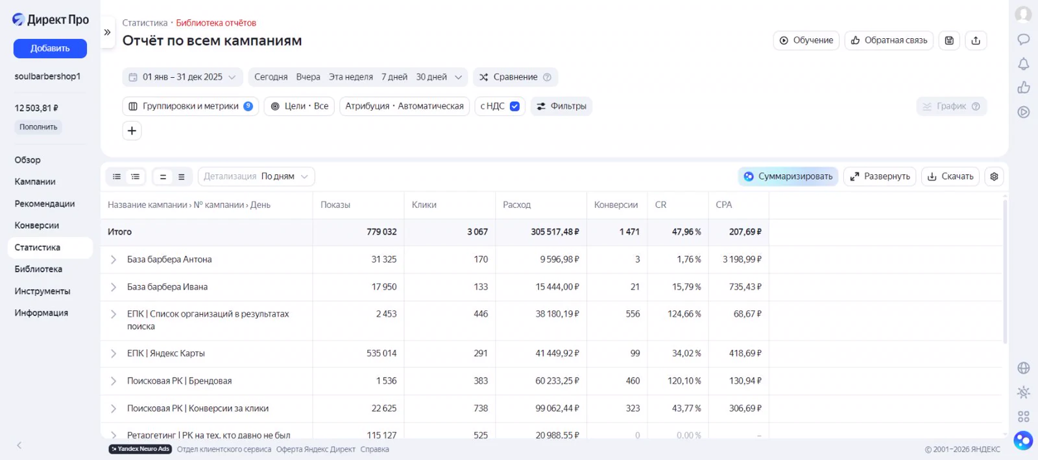
Task: Open the notifications bell icon
Action: pos(1024,63)
